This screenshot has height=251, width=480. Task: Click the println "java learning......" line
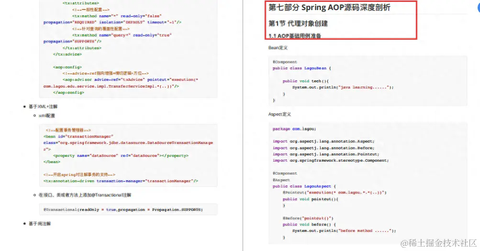coord(343,87)
